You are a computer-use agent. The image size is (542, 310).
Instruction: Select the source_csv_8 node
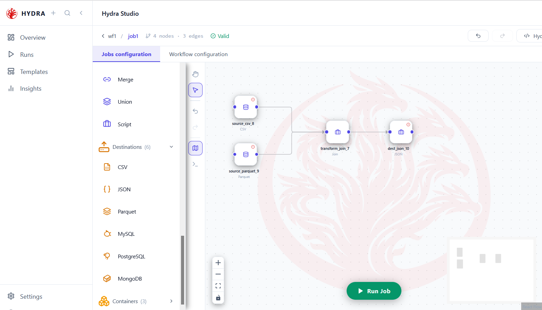click(246, 107)
